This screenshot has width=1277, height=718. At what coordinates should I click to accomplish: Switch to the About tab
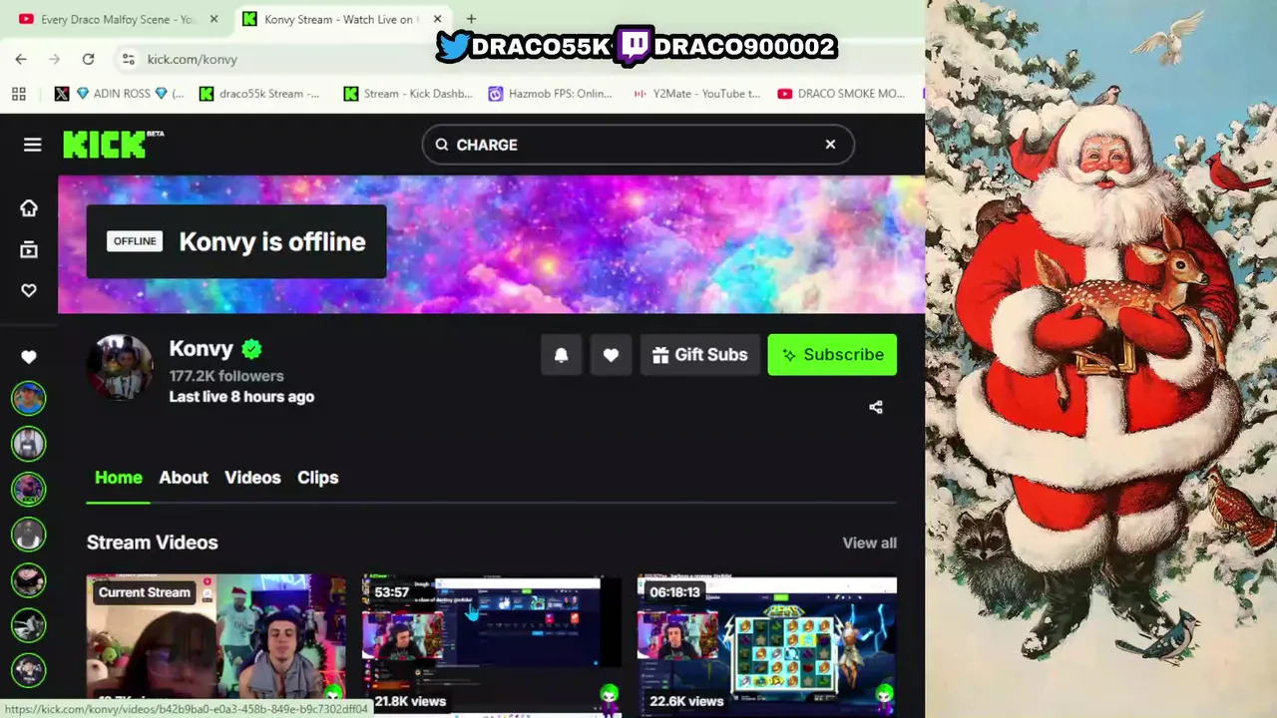(x=184, y=478)
